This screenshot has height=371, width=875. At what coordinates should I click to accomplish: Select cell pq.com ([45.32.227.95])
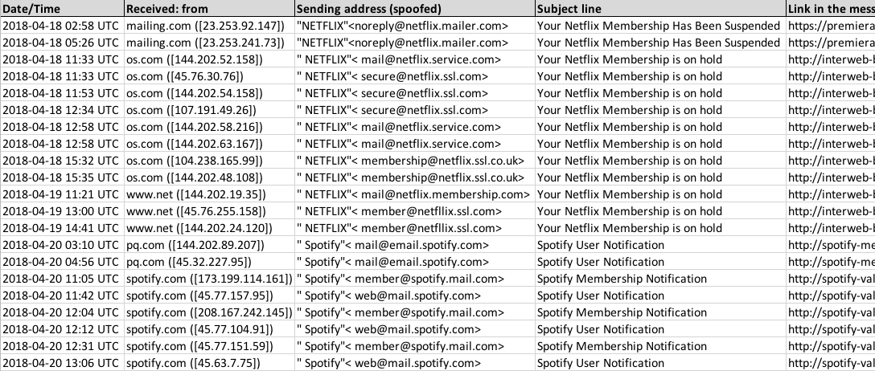209,262
